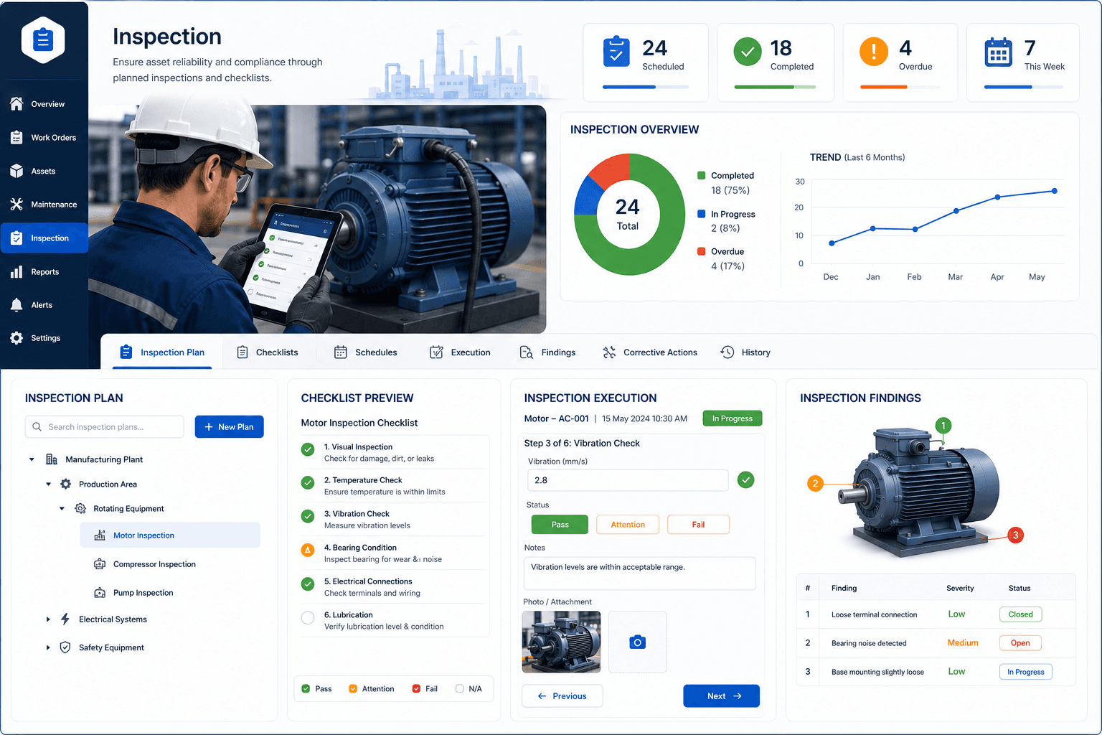Screen dimensions: 1102x735
Task: Select the Reports bar chart icon
Action: point(17,271)
